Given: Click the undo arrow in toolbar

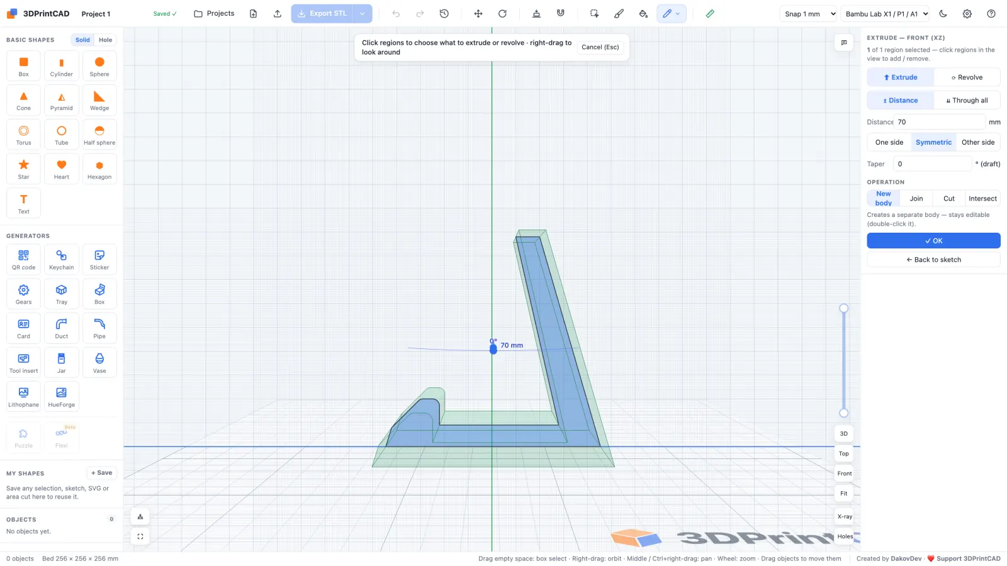Looking at the screenshot, I should pos(396,14).
